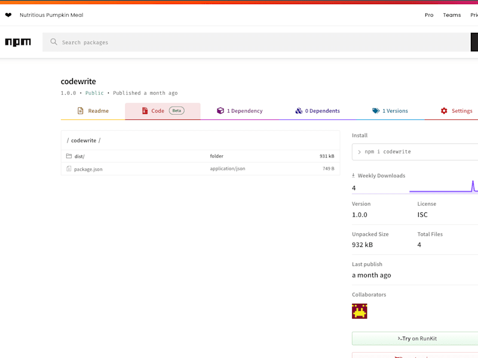Click the Dependency cube icon

coord(220,111)
